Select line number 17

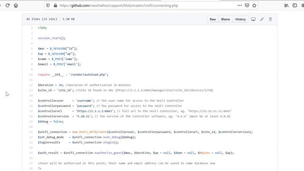tap(31, 111)
